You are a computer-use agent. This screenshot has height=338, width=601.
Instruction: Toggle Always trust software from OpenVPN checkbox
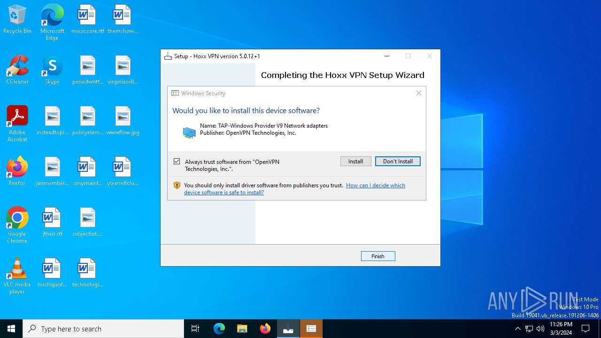coord(177,161)
